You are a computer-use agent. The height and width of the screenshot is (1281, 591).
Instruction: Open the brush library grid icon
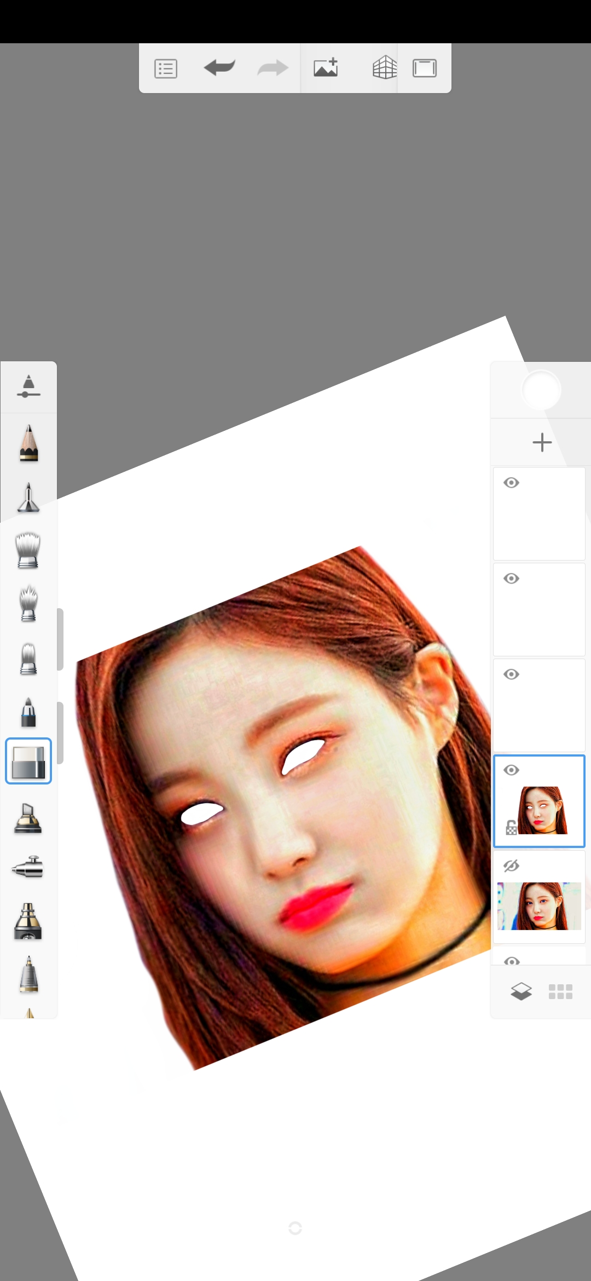pos(560,991)
